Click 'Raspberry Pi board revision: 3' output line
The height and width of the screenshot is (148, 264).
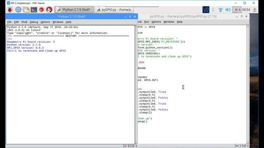tap(31, 42)
